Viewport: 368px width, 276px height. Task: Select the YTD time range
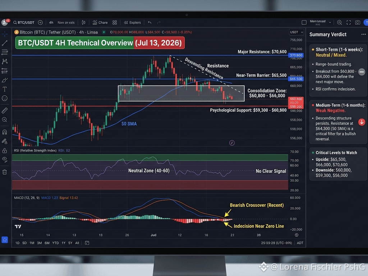point(55,243)
